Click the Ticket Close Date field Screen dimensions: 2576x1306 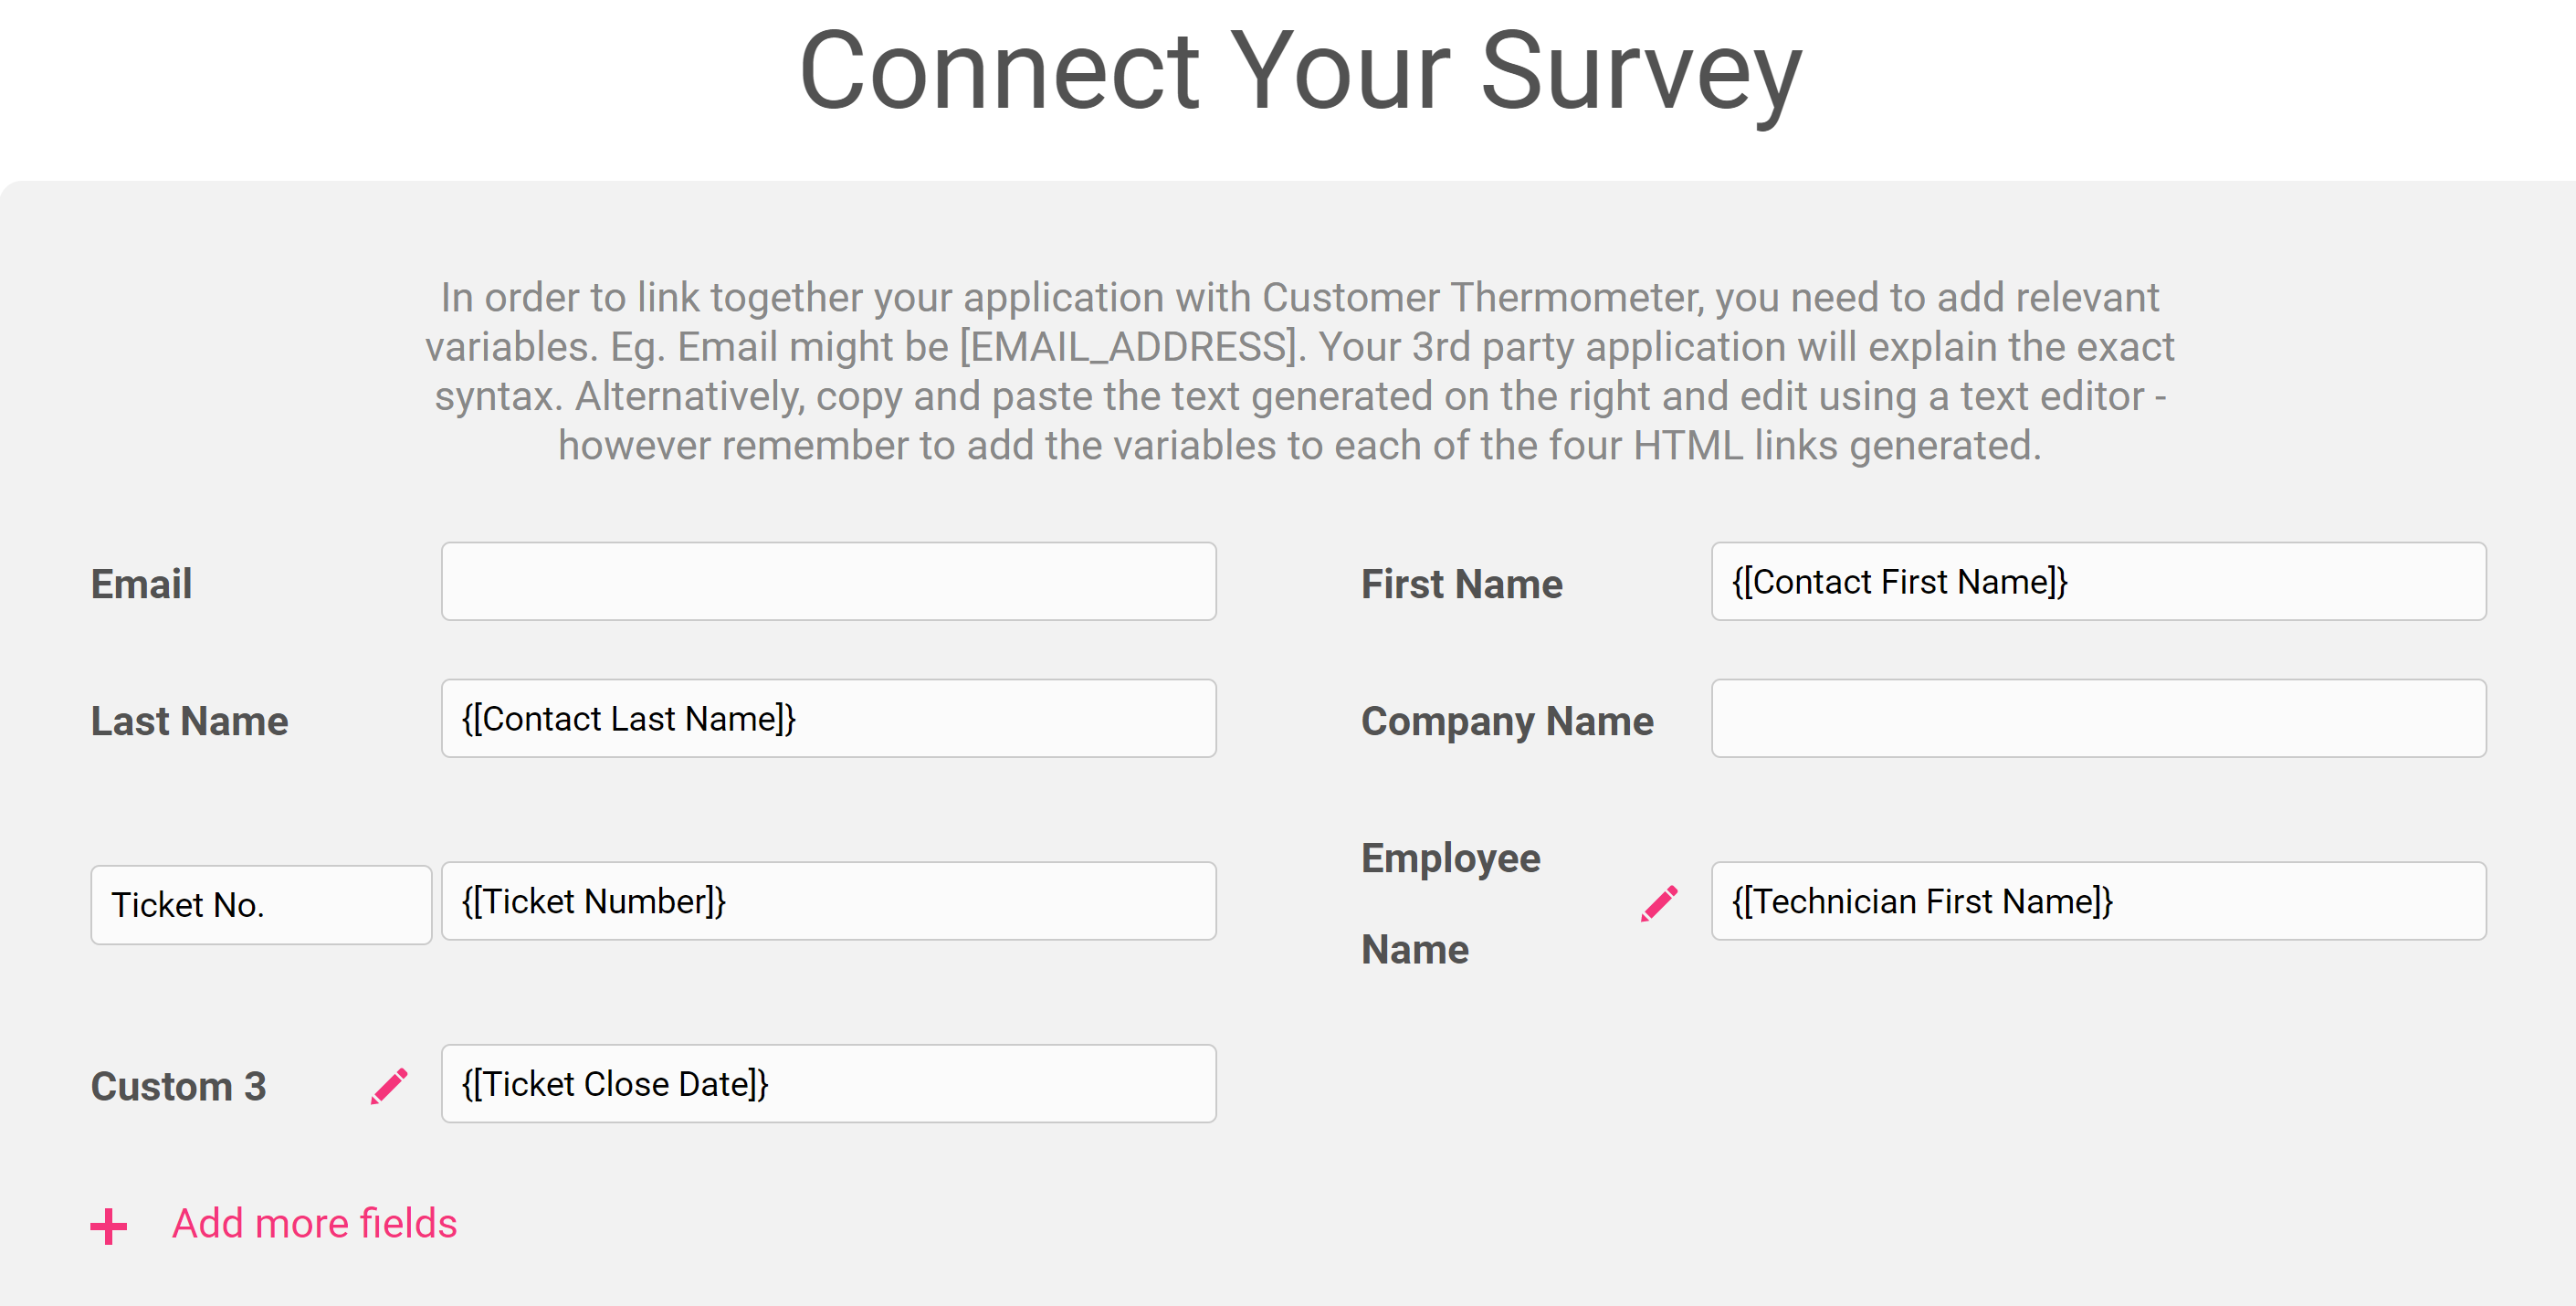(x=828, y=1084)
